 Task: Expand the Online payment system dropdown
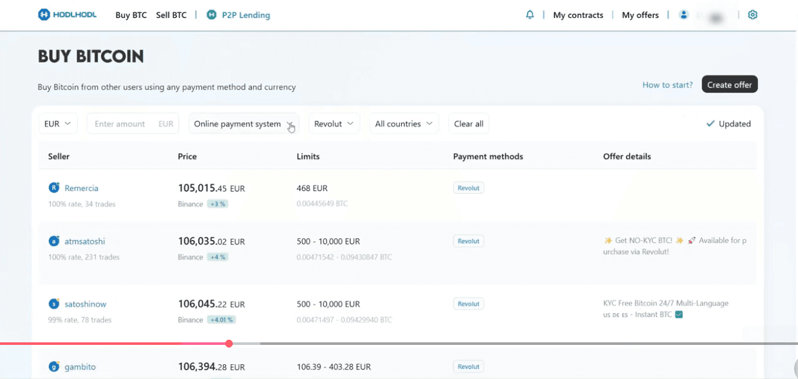[243, 124]
